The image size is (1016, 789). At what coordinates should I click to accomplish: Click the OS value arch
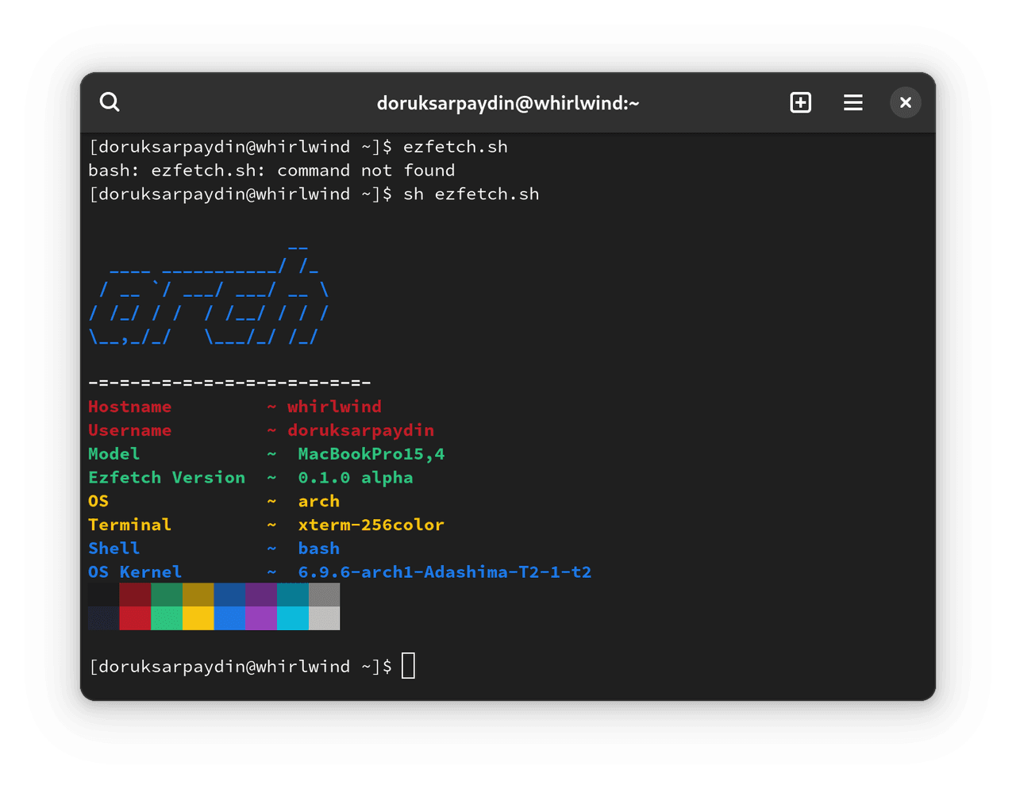point(319,502)
